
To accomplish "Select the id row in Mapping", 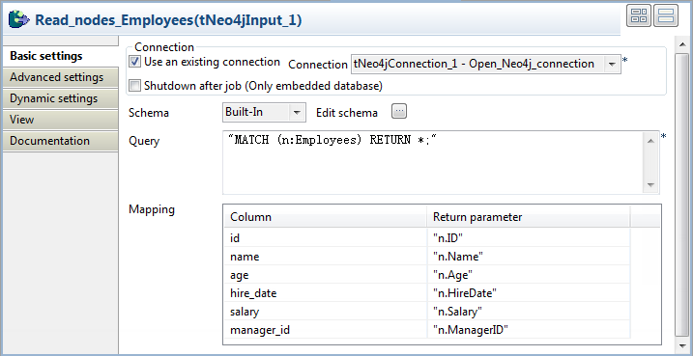I will (427, 238).
